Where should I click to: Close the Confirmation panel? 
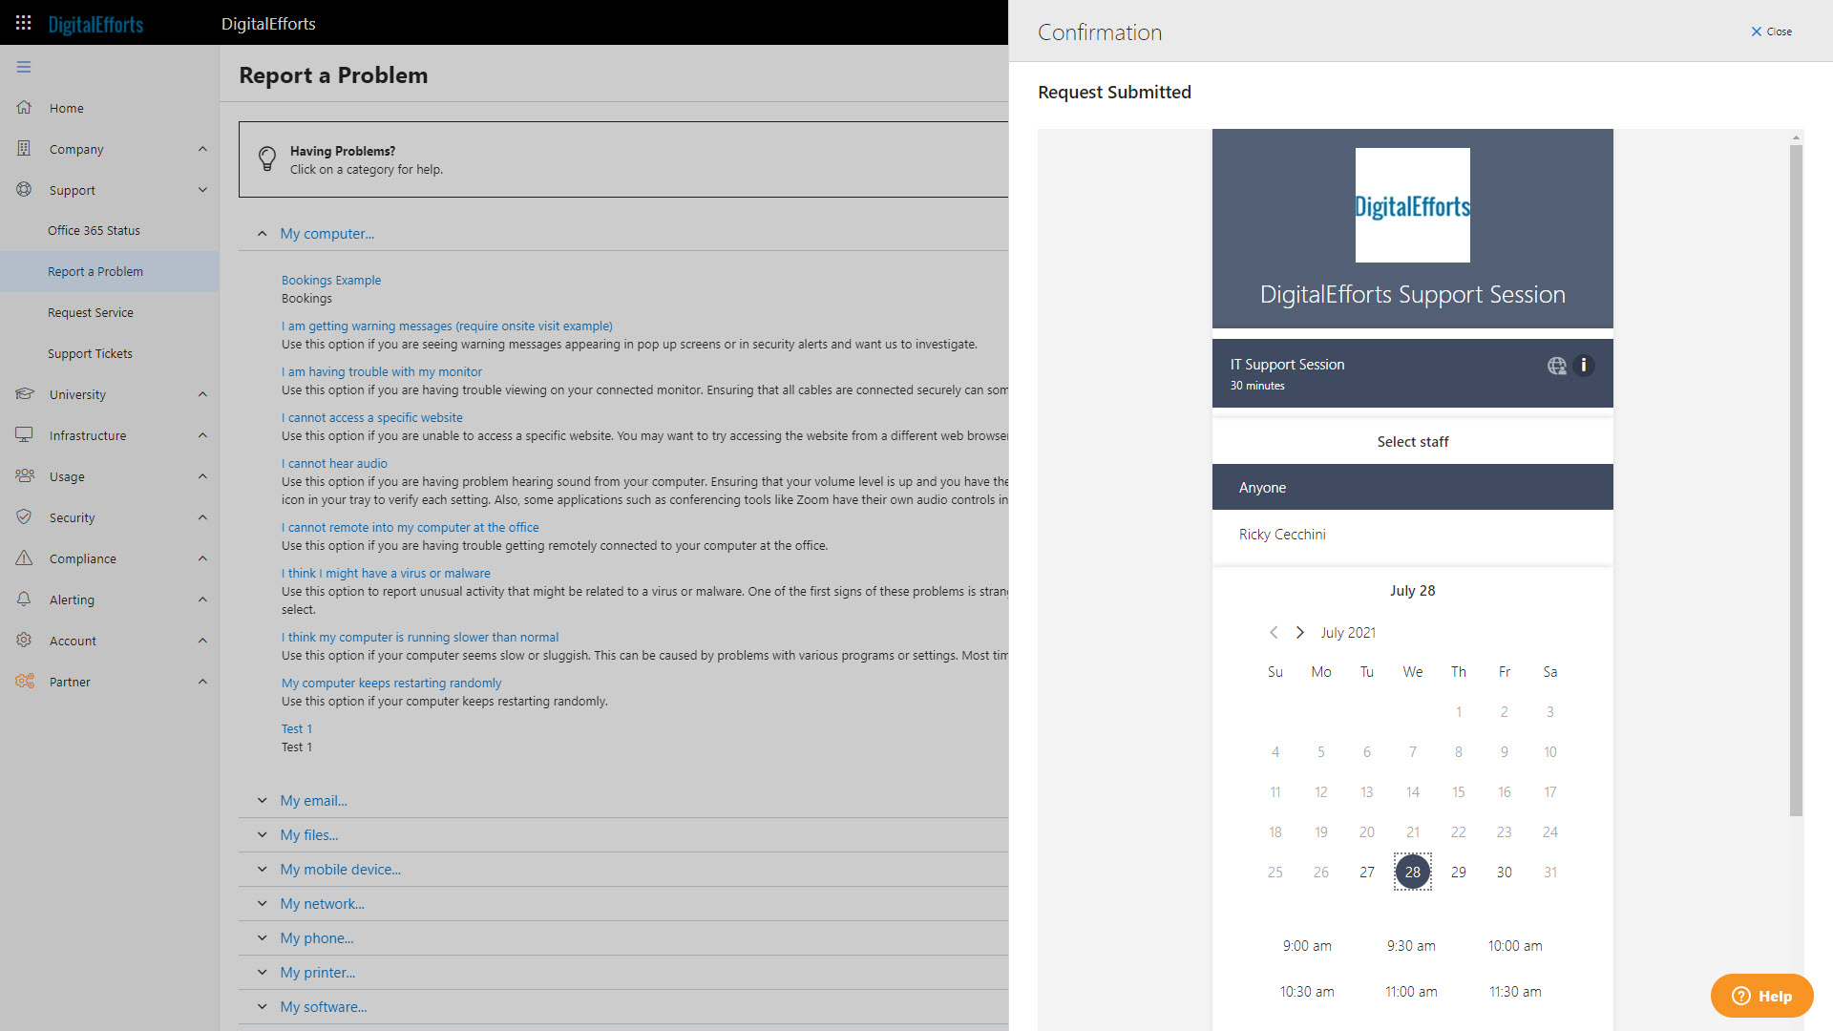(1772, 32)
